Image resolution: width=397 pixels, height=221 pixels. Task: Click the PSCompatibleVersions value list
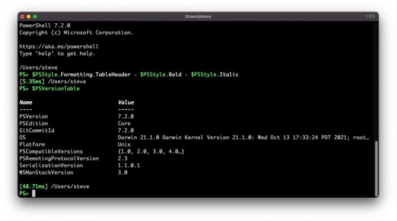pos(151,151)
